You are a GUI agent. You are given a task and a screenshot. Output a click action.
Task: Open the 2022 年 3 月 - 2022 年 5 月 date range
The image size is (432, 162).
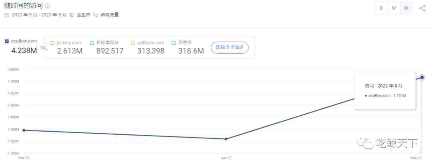(39, 15)
